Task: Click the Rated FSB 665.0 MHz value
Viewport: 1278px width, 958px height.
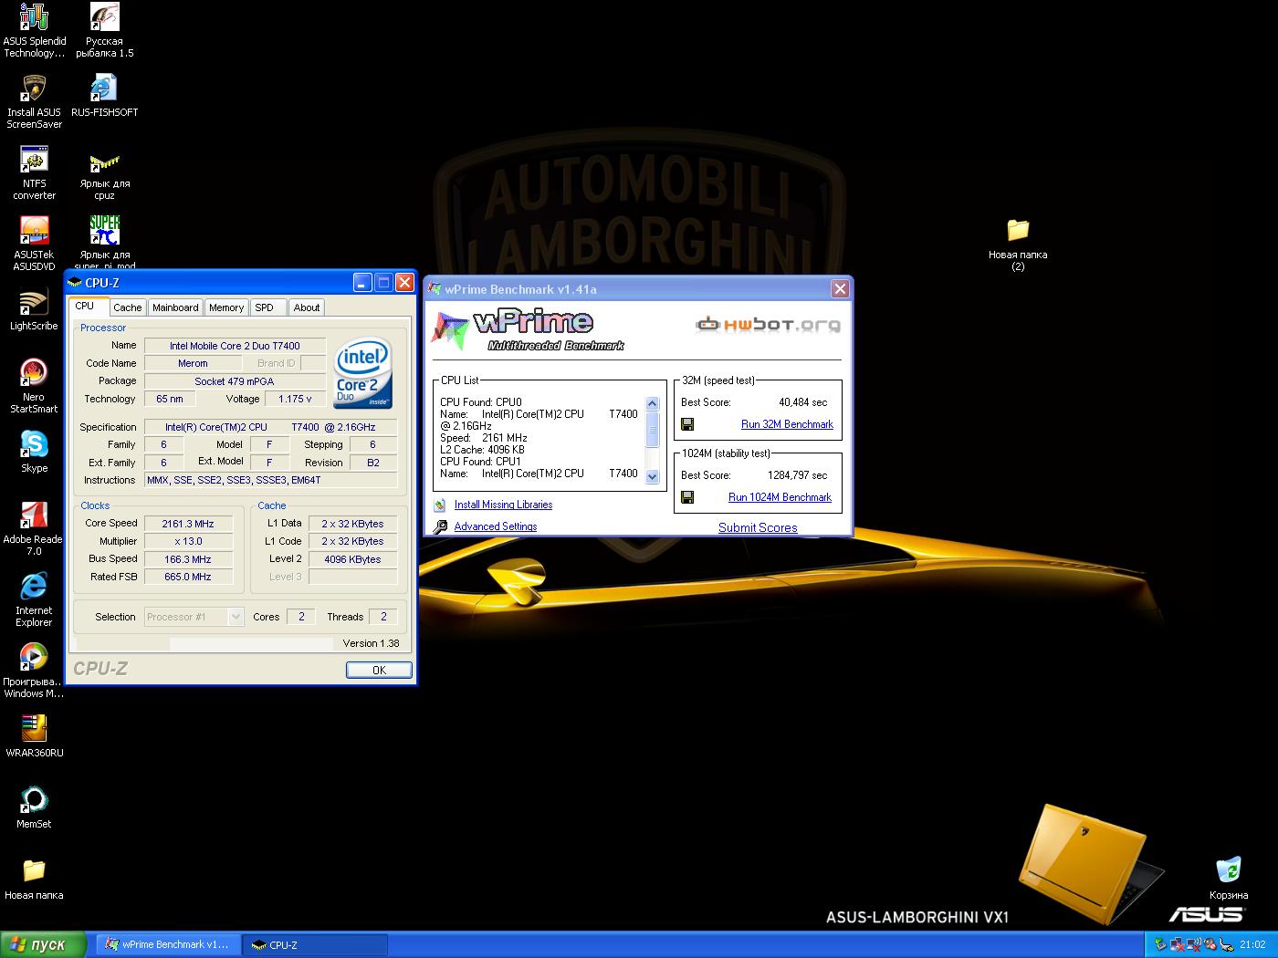Action: coord(188,577)
